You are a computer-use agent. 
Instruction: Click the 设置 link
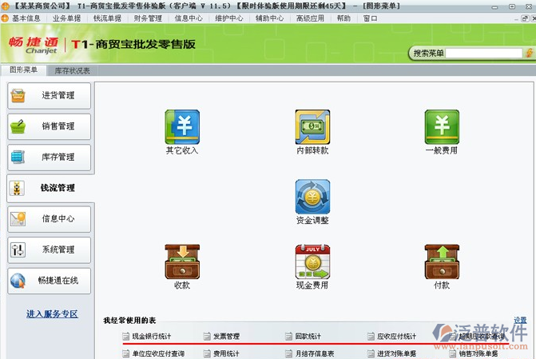coord(520,321)
